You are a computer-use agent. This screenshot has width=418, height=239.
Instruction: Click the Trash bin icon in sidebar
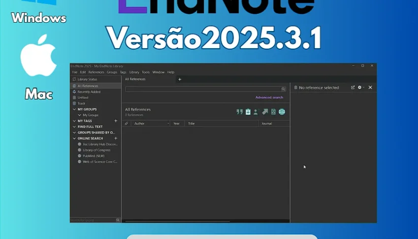pos(74,103)
